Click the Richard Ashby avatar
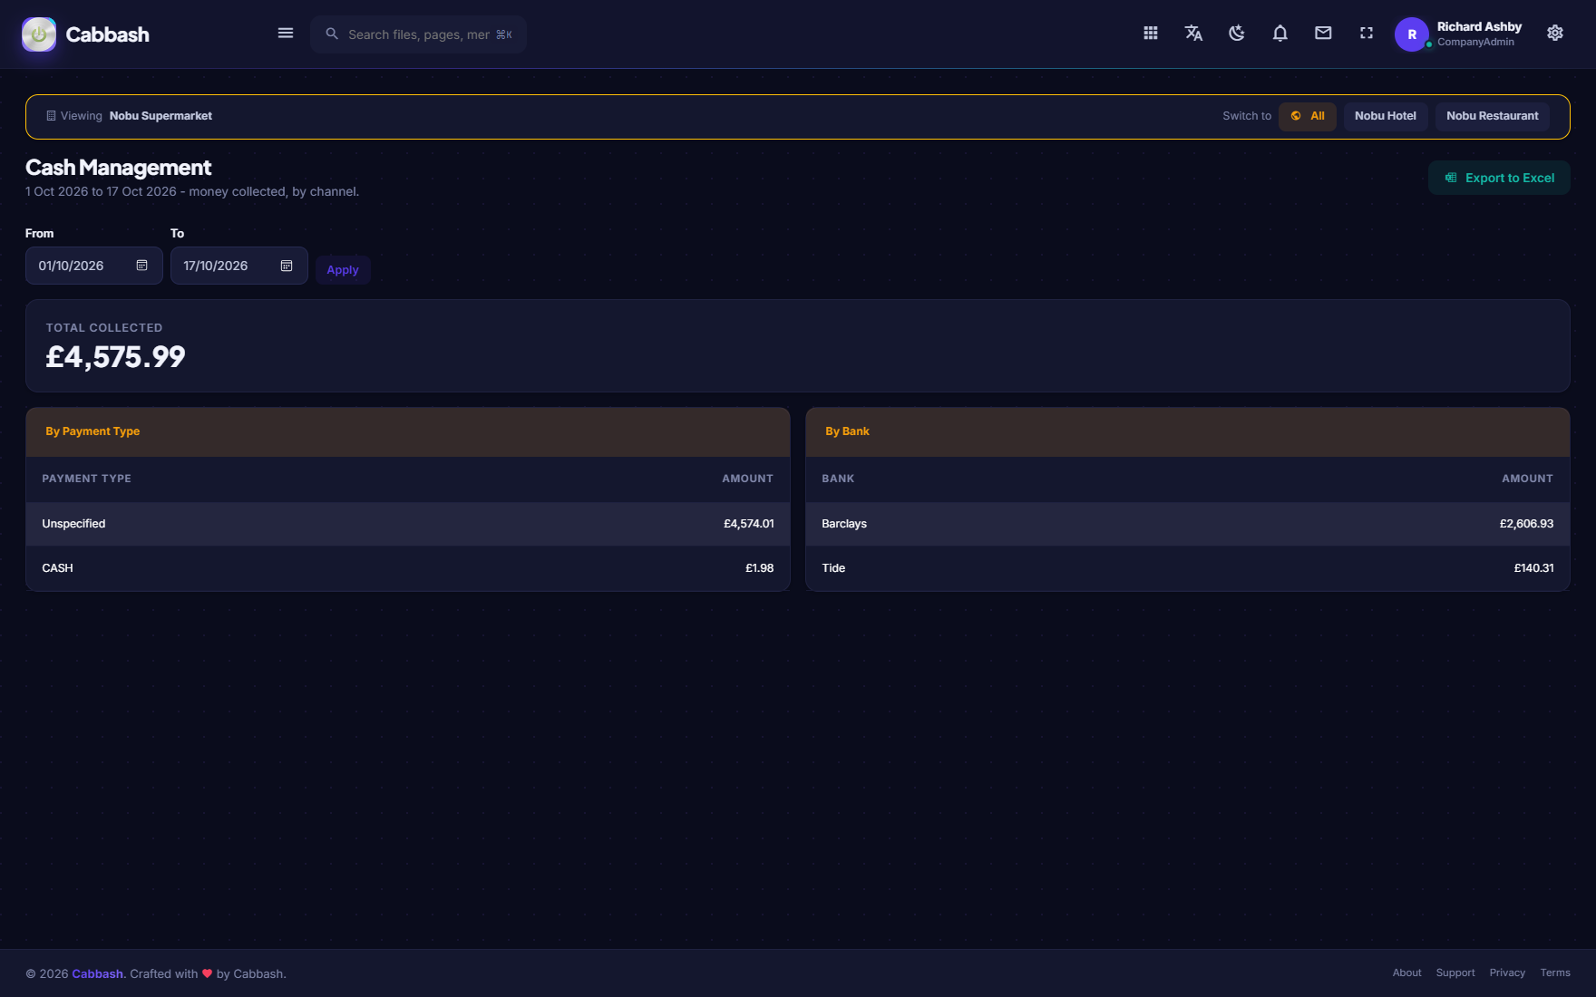Screen dimensions: 1596x997 pyautogui.click(x=1412, y=34)
